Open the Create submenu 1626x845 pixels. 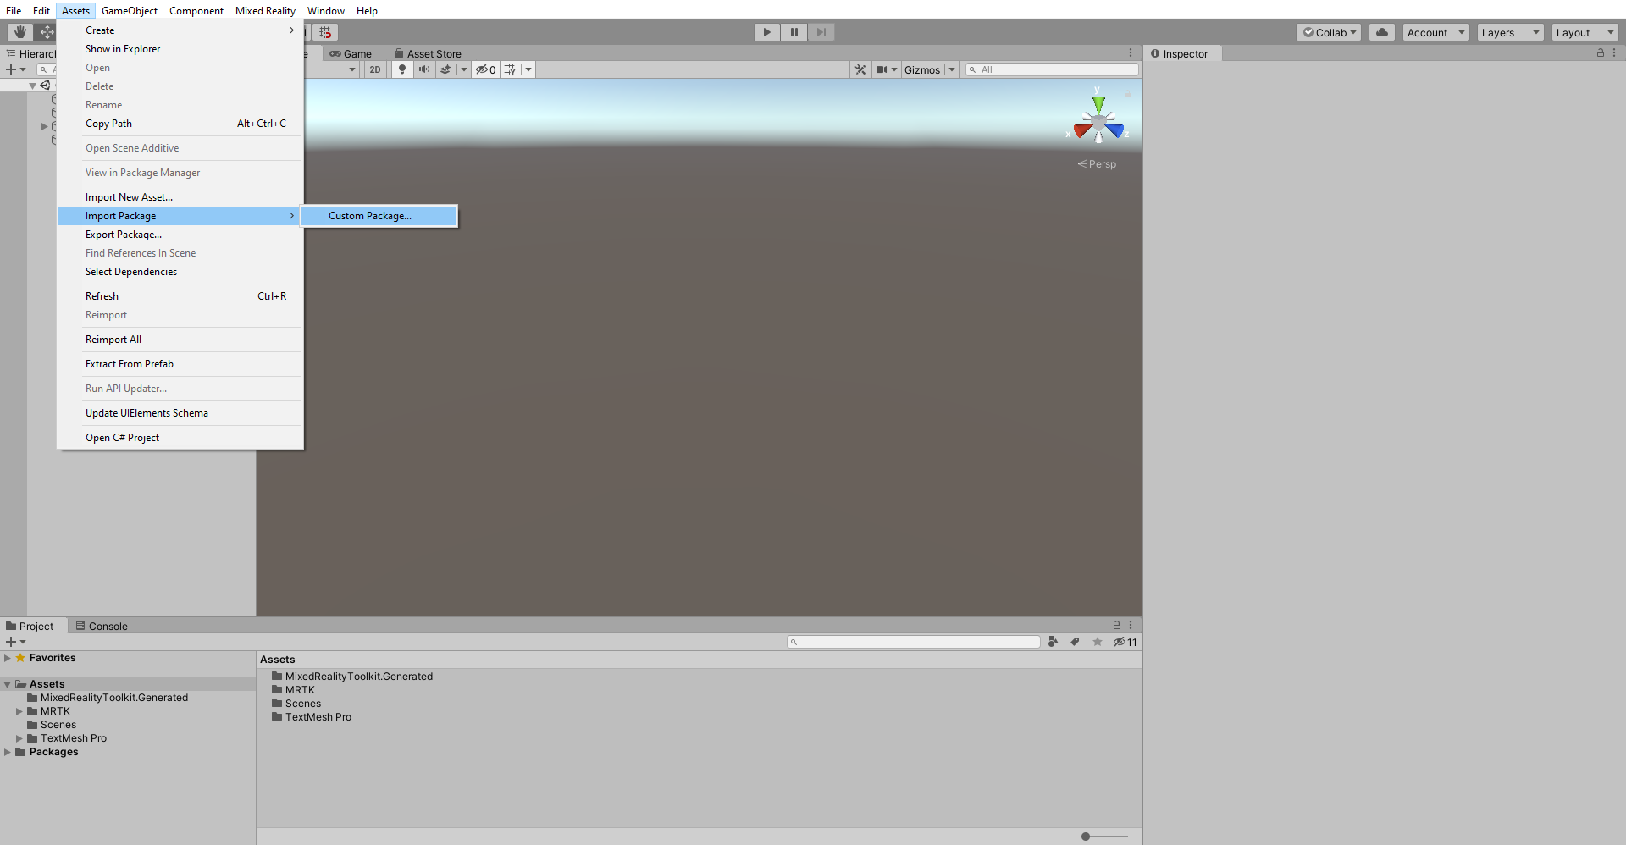[x=180, y=30]
